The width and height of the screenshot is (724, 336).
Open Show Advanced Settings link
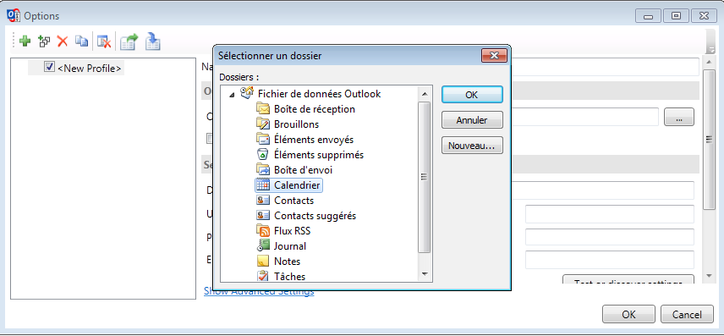click(259, 292)
